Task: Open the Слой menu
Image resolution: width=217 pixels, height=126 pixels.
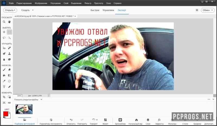Action: (x=66, y=3)
